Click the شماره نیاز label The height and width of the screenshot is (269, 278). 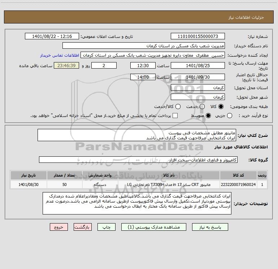258,36
